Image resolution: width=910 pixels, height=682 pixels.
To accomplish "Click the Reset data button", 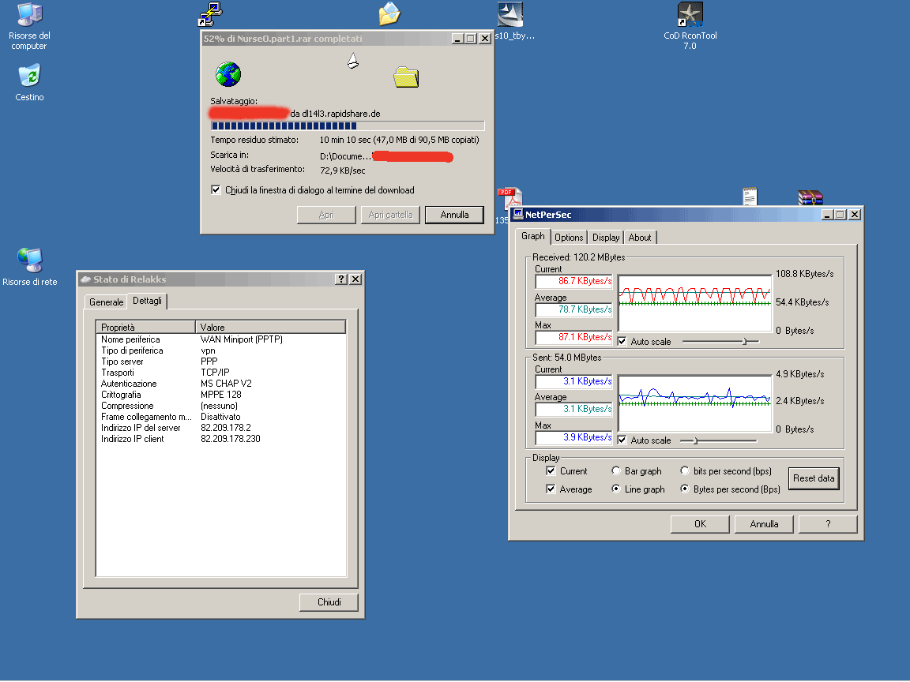I will click(814, 478).
